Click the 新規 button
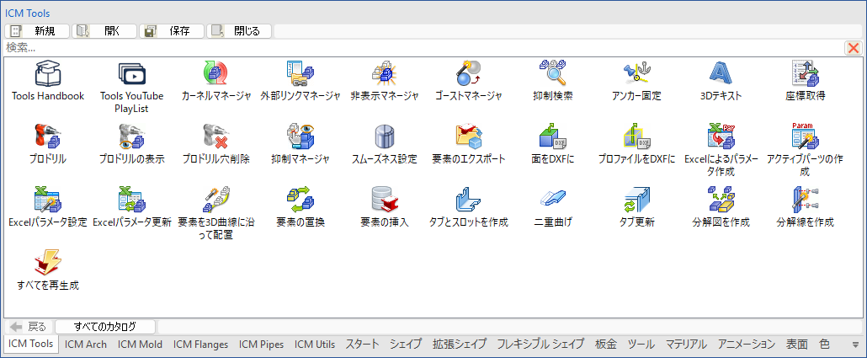 [37, 31]
